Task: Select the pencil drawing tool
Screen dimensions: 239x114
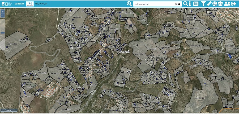Action: pos(209,4)
